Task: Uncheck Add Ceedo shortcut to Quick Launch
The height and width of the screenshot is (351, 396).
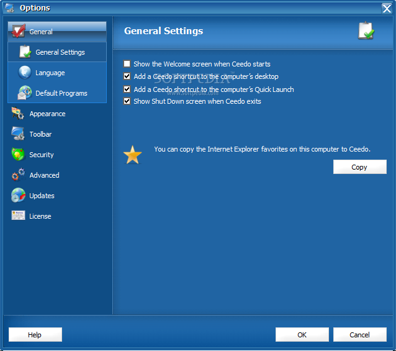Action: coord(127,89)
